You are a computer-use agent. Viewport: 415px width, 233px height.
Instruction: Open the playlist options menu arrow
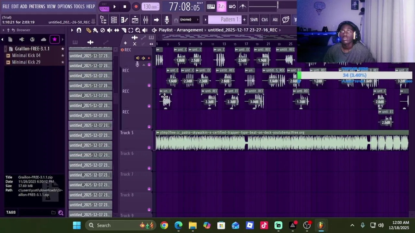pos(72,30)
